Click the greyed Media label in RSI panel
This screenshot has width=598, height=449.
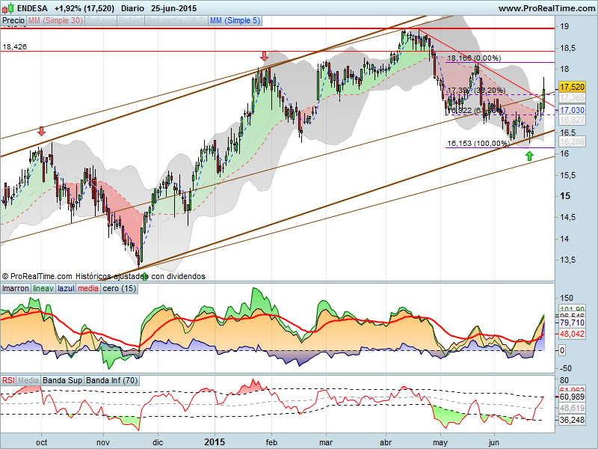28,380
